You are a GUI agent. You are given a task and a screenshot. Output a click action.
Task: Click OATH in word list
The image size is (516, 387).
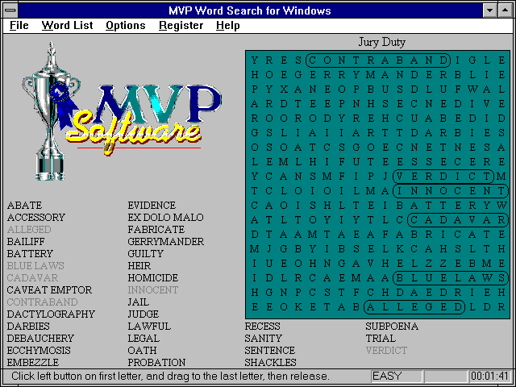click(142, 351)
